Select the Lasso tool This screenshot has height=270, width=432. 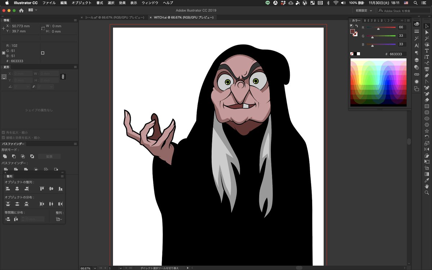(x=427, y=45)
